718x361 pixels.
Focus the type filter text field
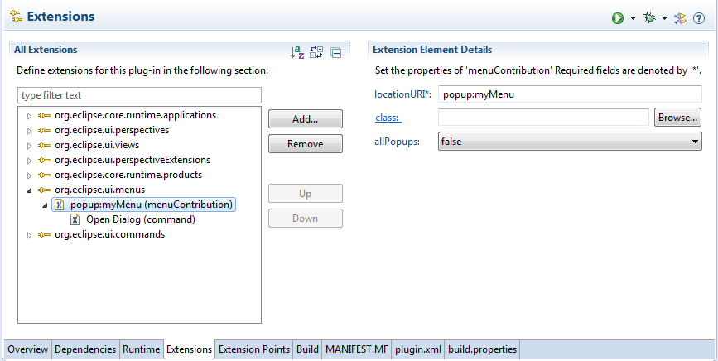(140, 95)
